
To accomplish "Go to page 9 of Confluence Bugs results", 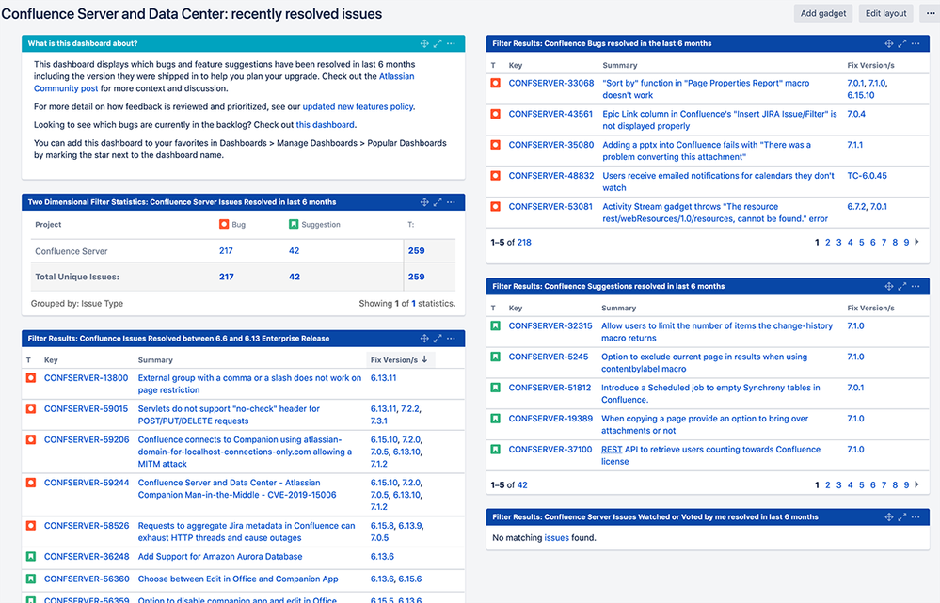I will pos(906,243).
